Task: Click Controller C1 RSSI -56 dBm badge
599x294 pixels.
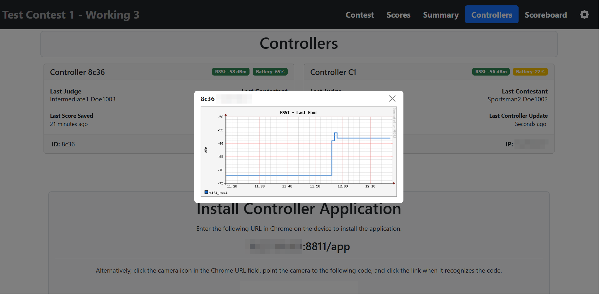Action: (491, 72)
